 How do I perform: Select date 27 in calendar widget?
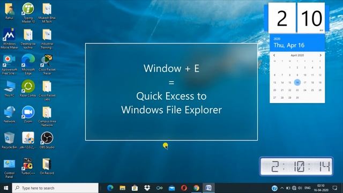(274, 98)
